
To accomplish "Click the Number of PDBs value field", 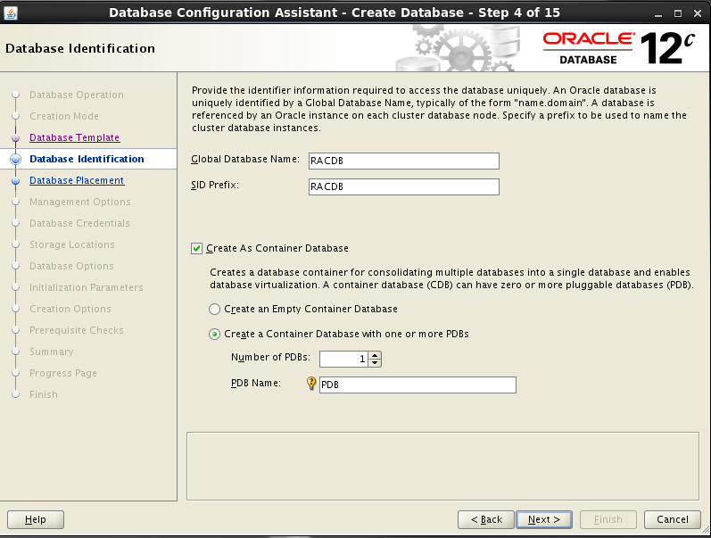I will coord(344,359).
